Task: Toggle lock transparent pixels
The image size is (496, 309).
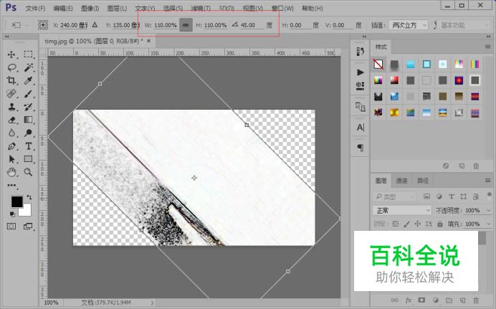Action: pyautogui.click(x=396, y=224)
